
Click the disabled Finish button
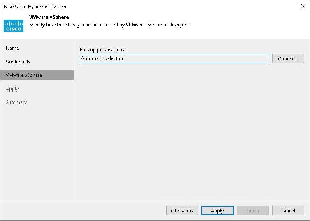pos(253,211)
